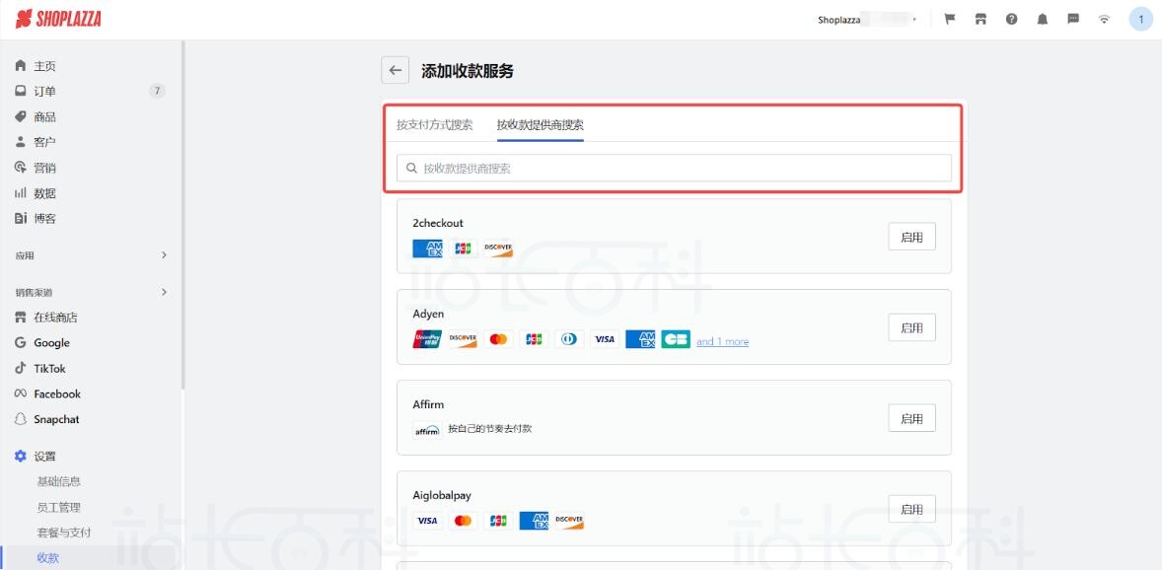Click the Discover icon under 2checkout
Viewport: 1162px width, 570px height.
pos(498,249)
